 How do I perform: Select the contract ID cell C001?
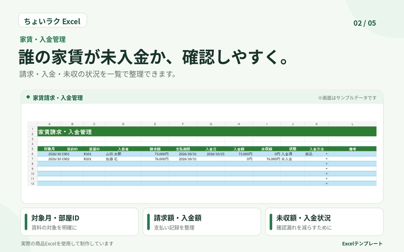(x=73, y=154)
